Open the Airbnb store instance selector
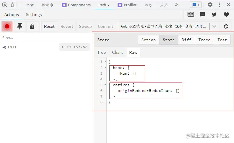This screenshot has height=143, width=234. tap(163, 26)
